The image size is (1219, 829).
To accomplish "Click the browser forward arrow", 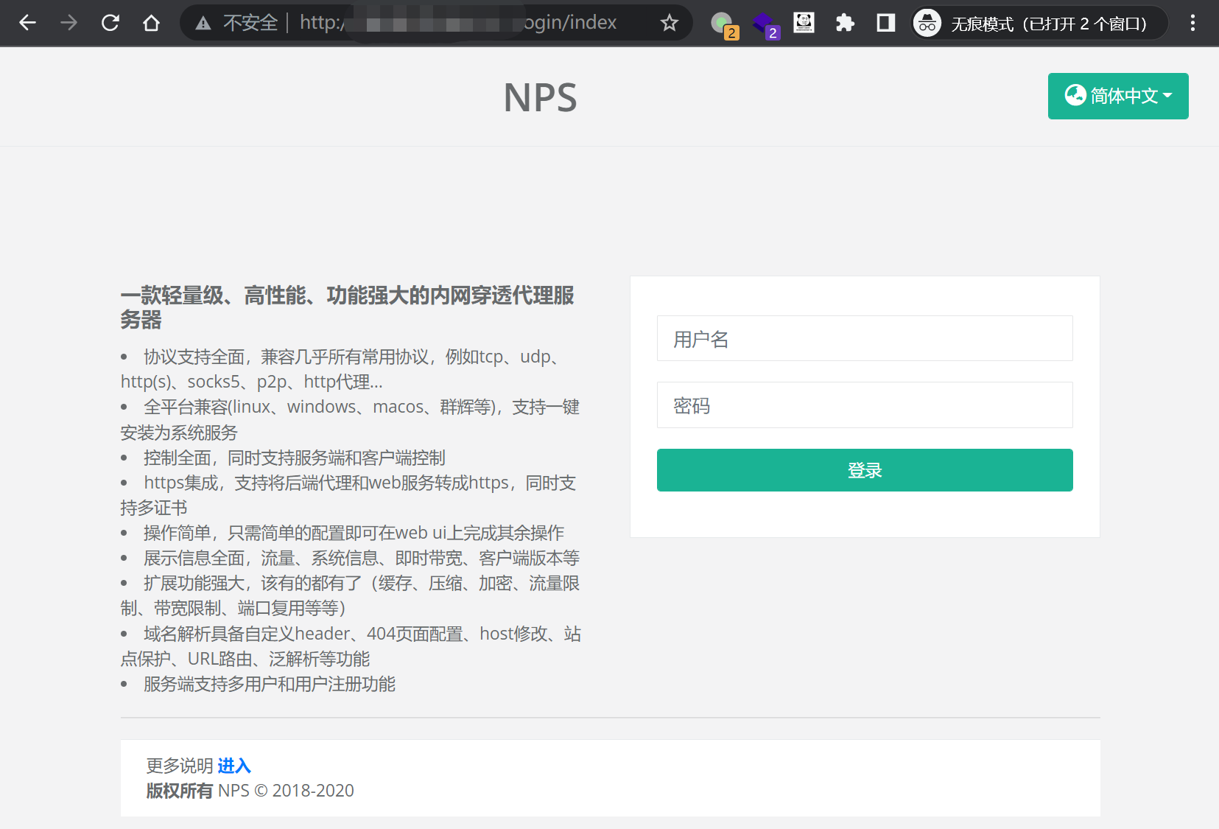I will click(68, 23).
